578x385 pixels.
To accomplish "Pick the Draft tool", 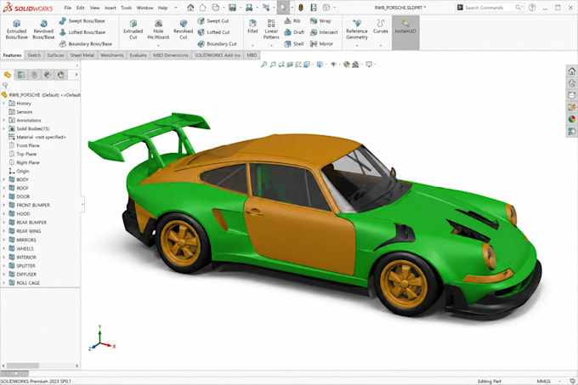I will (294, 32).
